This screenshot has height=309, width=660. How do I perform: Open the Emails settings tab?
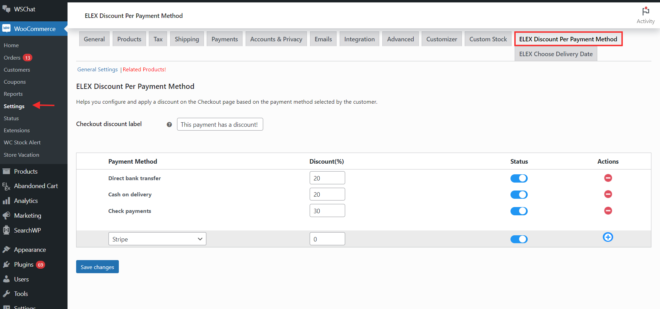[323, 39]
